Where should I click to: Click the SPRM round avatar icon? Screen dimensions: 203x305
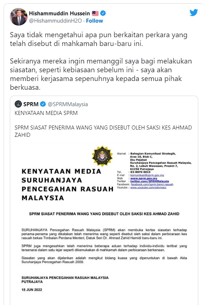pyautogui.click(x=18, y=104)
